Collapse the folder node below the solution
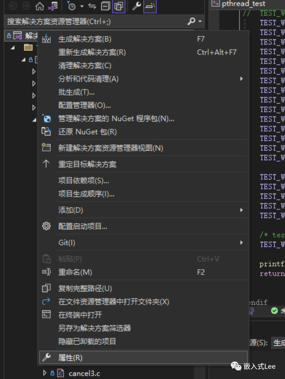Viewport: 285px width, 379px height. [x=13, y=47]
